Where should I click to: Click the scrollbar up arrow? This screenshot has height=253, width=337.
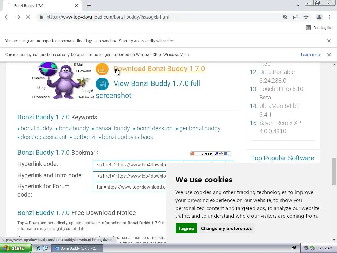[x=334, y=65]
